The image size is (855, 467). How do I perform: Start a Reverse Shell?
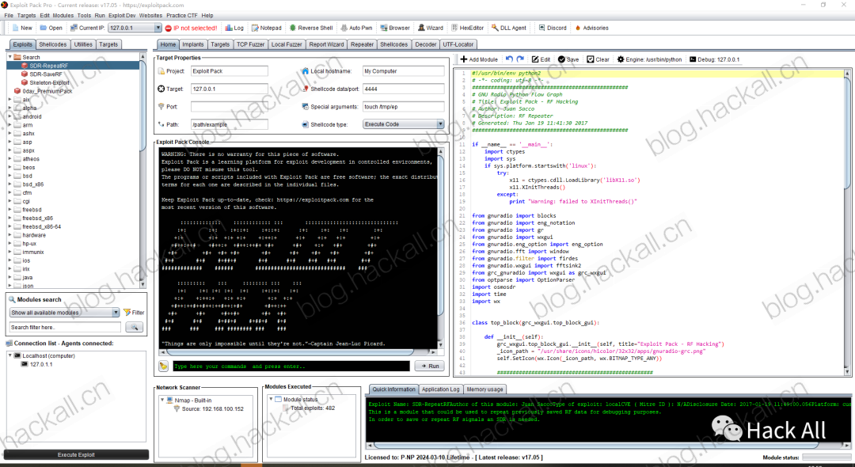pos(311,28)
